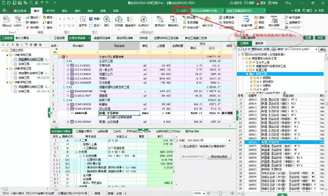328x196 pixels.
Task: Click the zoom slider in status bar
Action: [220, 193]
